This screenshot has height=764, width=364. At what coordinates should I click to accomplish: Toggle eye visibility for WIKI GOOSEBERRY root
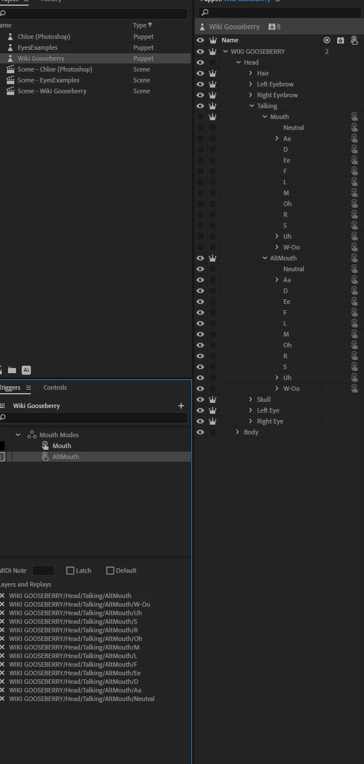(x=200, y=52)
